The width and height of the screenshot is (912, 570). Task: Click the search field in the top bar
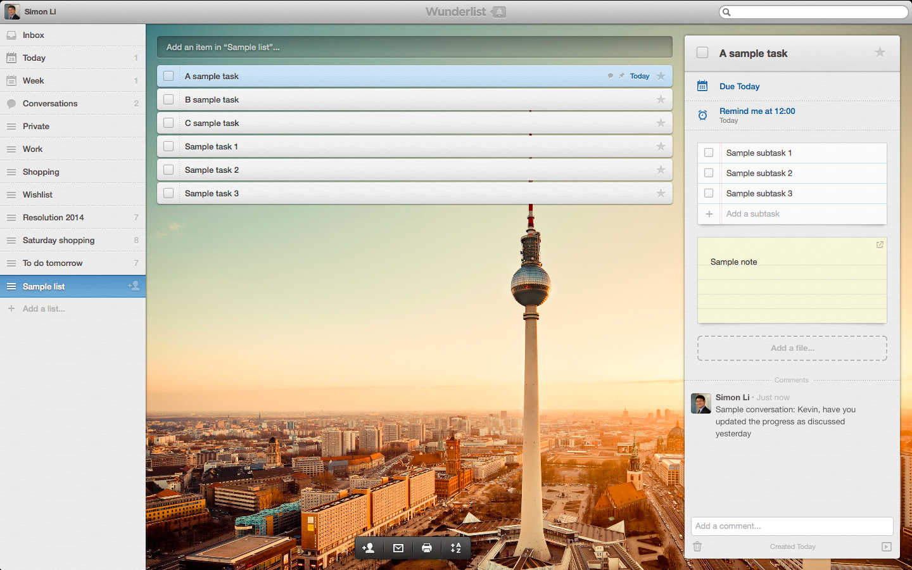[814, 12]
